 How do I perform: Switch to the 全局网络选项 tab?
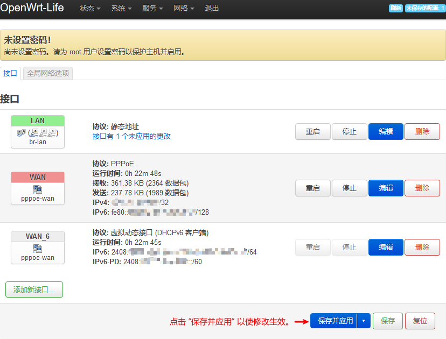48,73
